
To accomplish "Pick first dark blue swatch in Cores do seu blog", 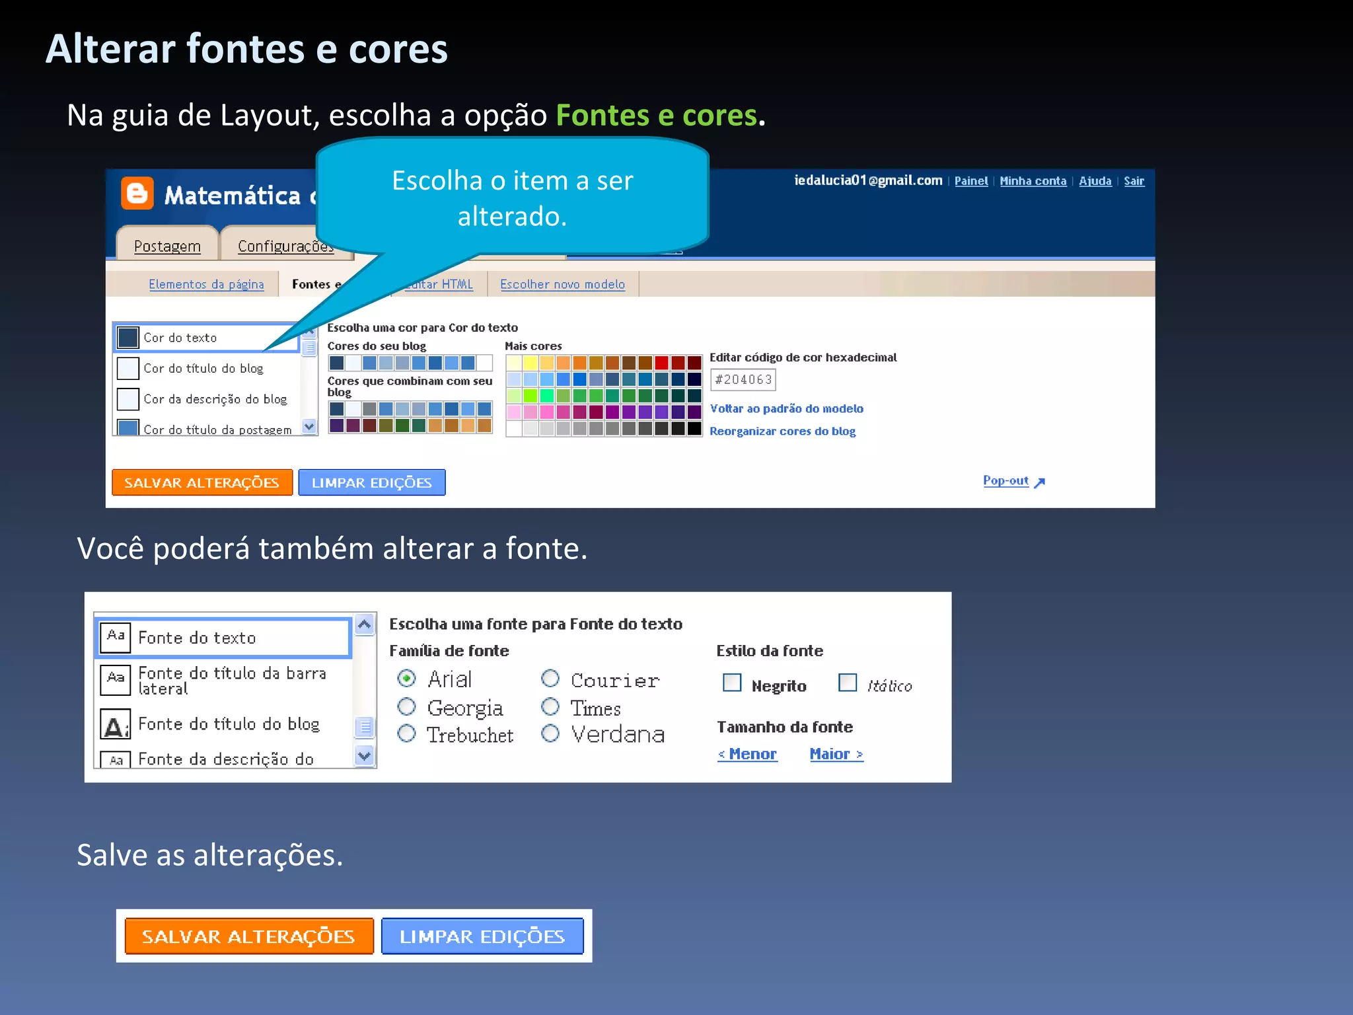I will click(x=336, y=363).
